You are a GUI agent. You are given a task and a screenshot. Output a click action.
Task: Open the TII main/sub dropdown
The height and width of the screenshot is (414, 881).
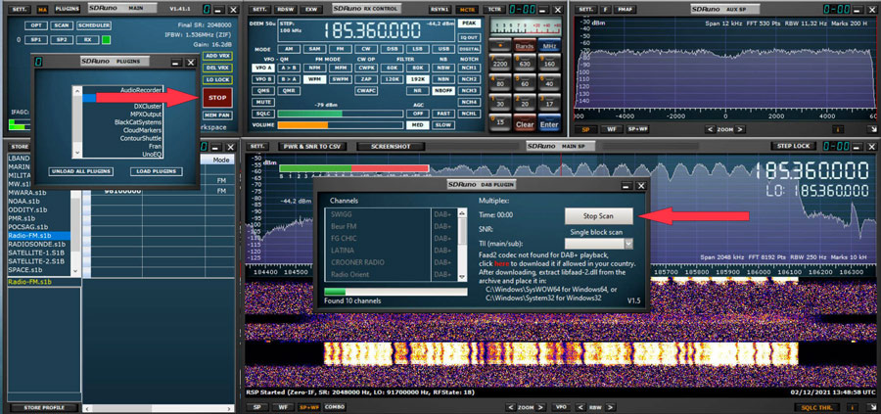coord(628,244)
